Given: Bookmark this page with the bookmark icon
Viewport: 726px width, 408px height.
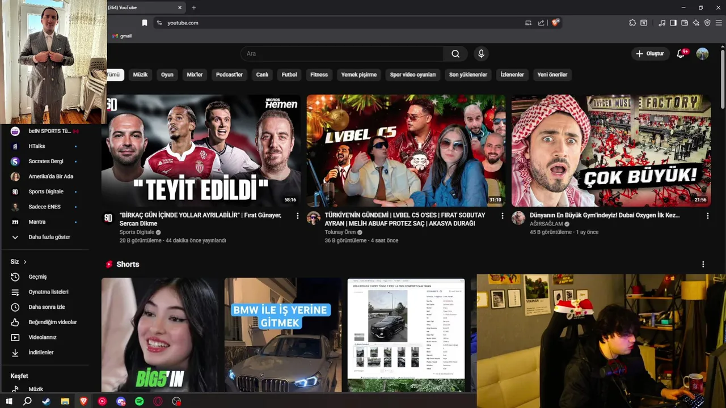Looking at the screenshot, I should [145, 23].
